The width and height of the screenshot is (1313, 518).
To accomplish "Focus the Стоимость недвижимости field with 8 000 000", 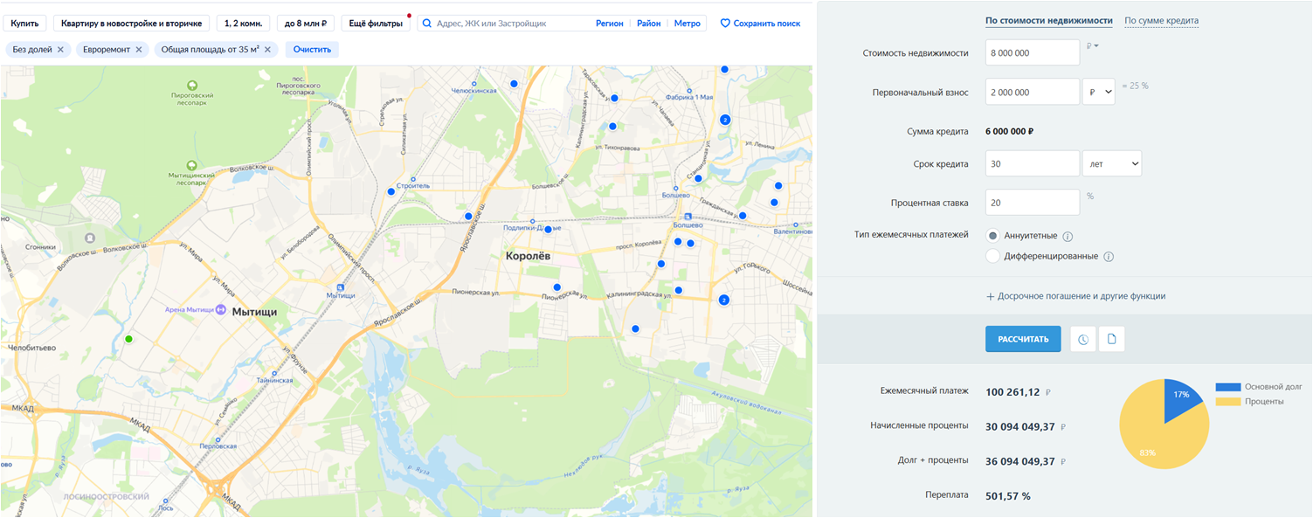I will point(1033,52).
